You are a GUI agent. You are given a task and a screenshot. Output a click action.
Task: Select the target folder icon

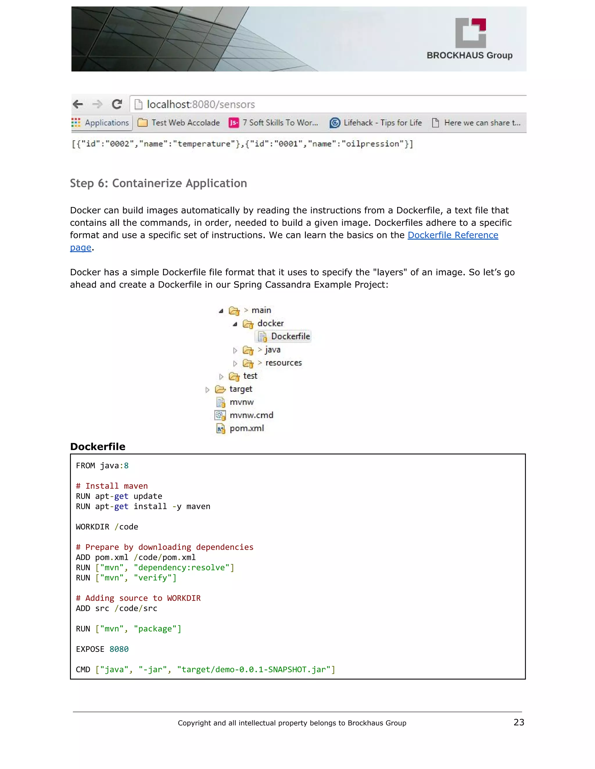220,389
